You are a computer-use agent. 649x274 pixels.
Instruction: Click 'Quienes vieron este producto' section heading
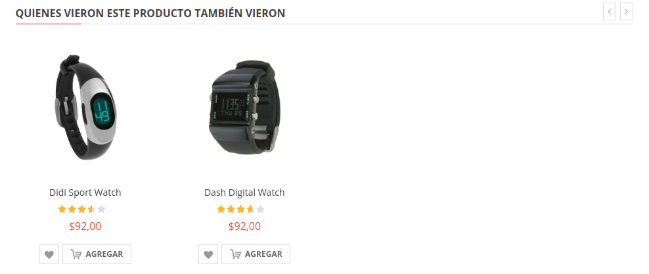pyautogui.click(x=150, y=13)
